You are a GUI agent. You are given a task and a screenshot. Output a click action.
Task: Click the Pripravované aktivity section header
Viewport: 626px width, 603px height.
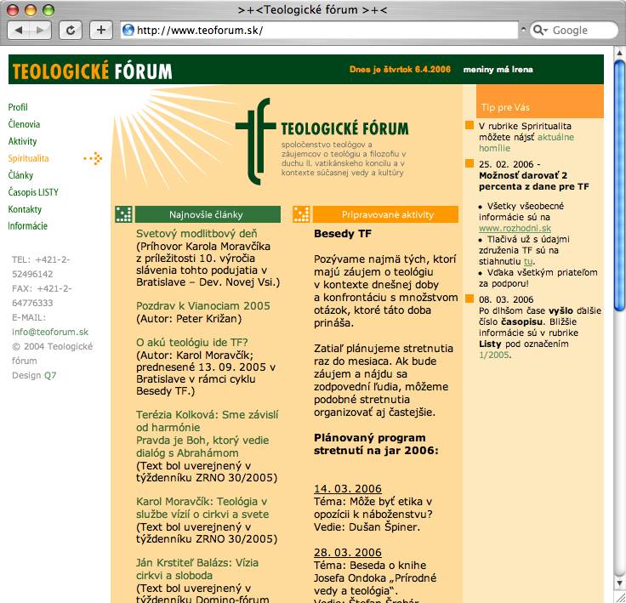(x=385, y=214)
